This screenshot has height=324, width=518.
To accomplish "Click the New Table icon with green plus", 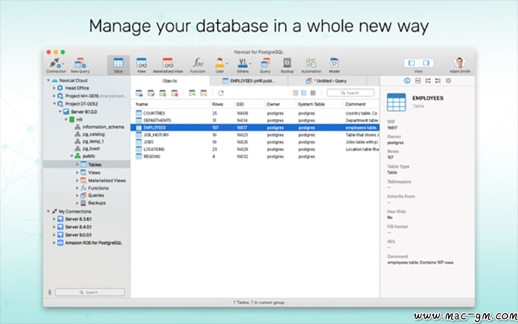I will click(163, 93).
